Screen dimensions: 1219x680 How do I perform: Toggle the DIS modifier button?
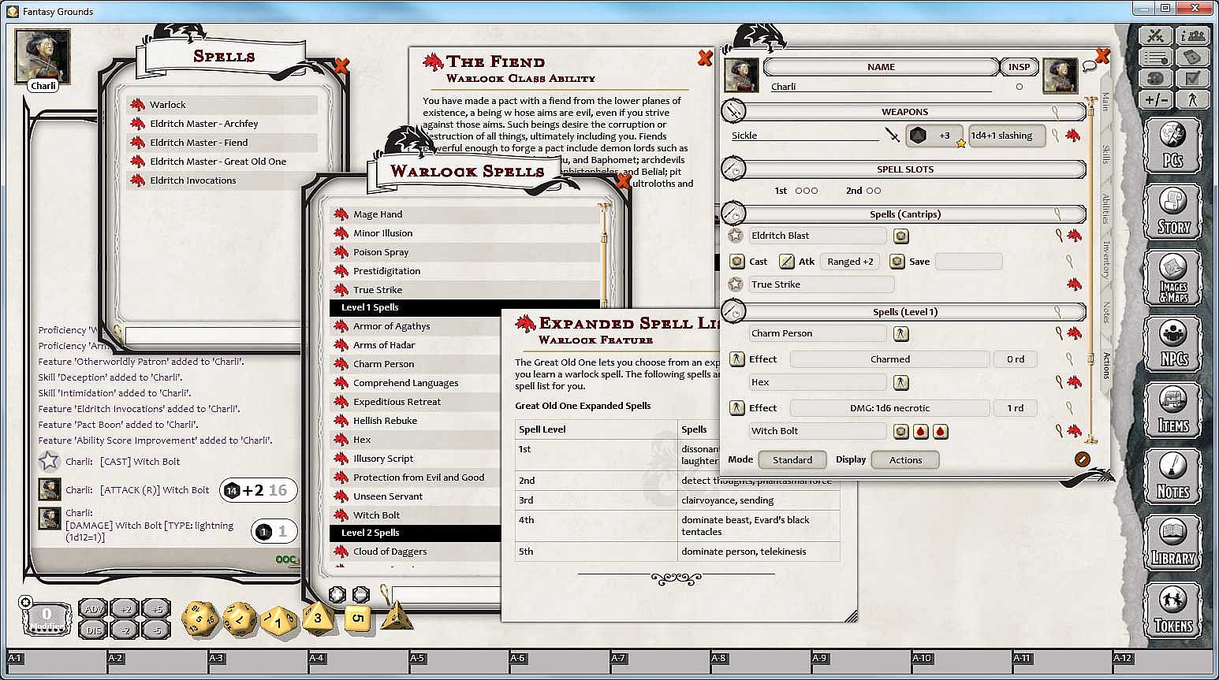coord(94,630)
